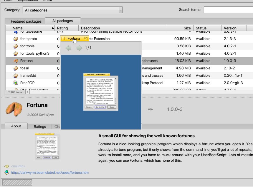Click the envelope no info icon
This screenshot has width=253, height=187.
pyautogui.click(x=7, y=166)
